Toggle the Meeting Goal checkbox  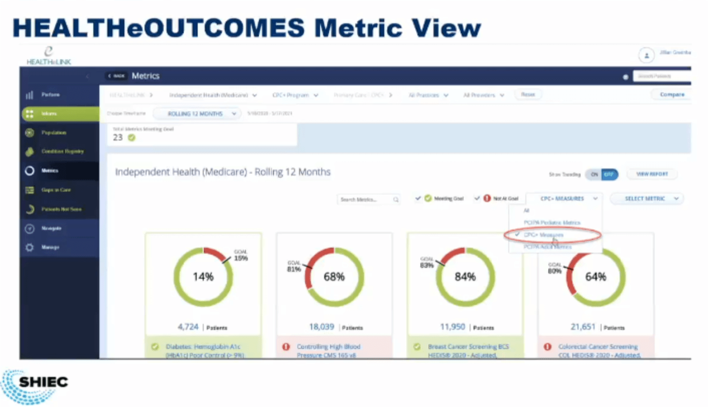tap(418, 199)
